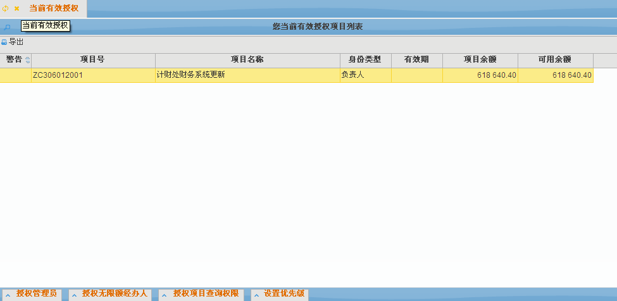Click the 身份类型 column header

coord(365,59)
